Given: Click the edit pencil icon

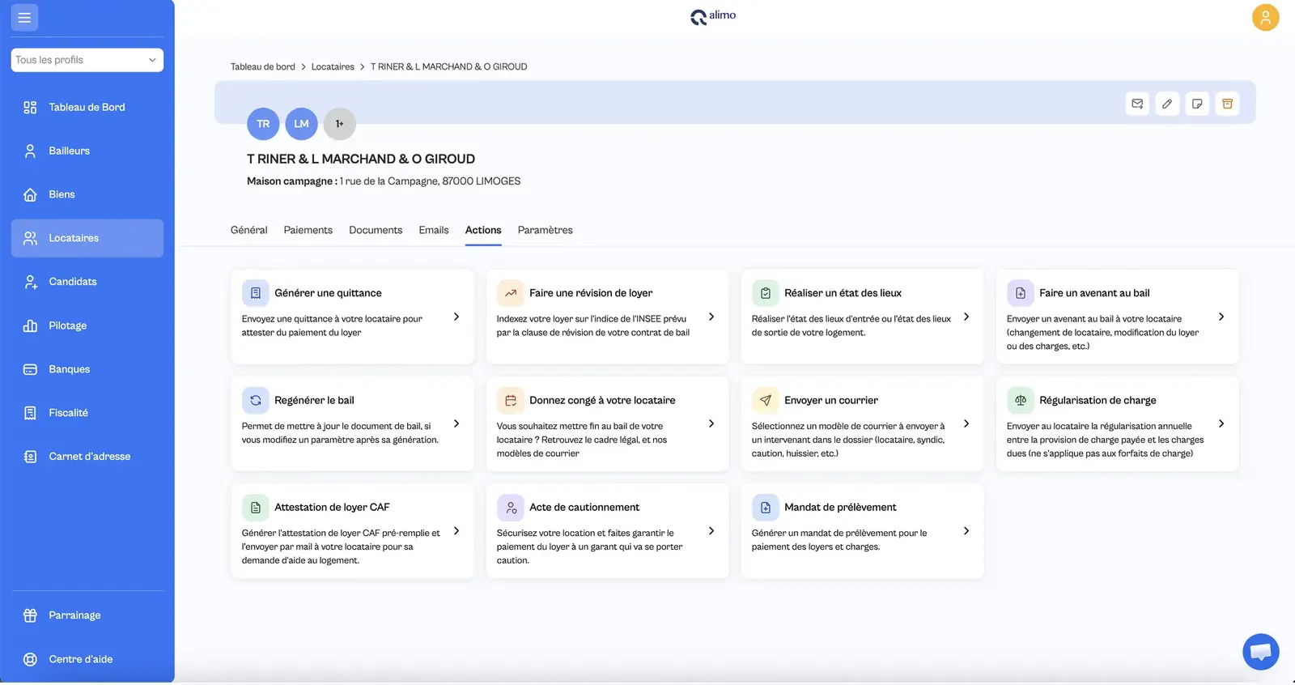Looking at the screenshot, I should pyautogui.click(x=1167, y=104).
